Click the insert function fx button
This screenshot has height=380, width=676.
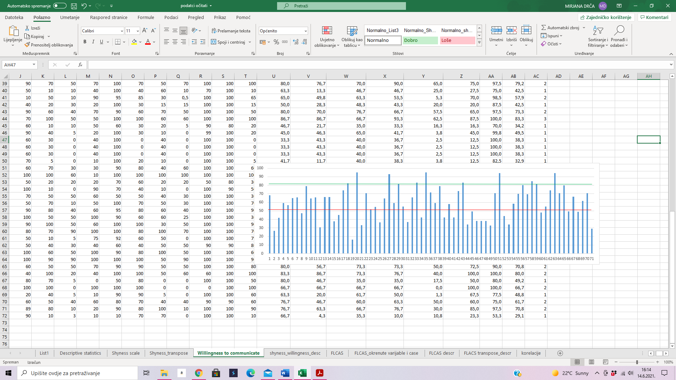pyautogui.click(x=80, y=65)
